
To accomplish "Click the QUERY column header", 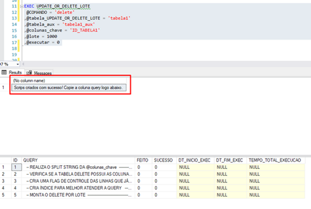I will [x=78, y=160].
